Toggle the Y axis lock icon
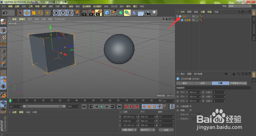Viewport: 256px width, 136px height. coord(63,13)
